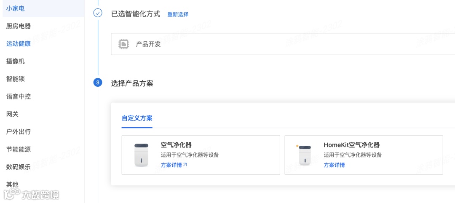Open the 摄像机 category
The image size is (455, 203).
[16, 61]
